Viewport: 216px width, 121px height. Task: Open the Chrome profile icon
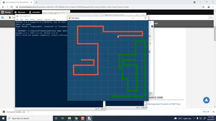pyautogui.click(x=209, y=7)
